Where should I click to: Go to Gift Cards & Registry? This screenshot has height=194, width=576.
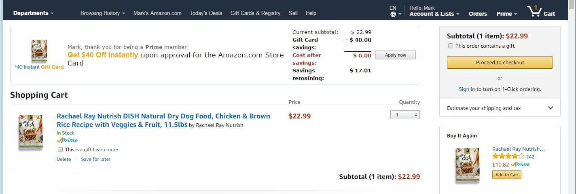[x=255, y=13]
